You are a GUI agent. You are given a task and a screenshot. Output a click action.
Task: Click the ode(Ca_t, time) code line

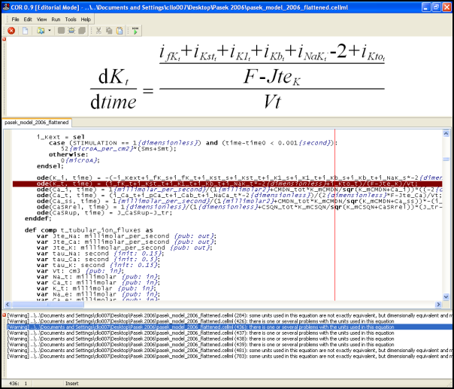239,196
